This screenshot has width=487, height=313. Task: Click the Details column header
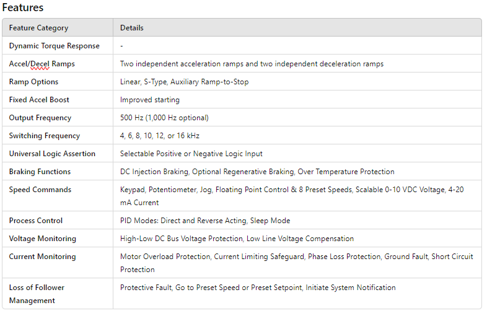(131, 28)
